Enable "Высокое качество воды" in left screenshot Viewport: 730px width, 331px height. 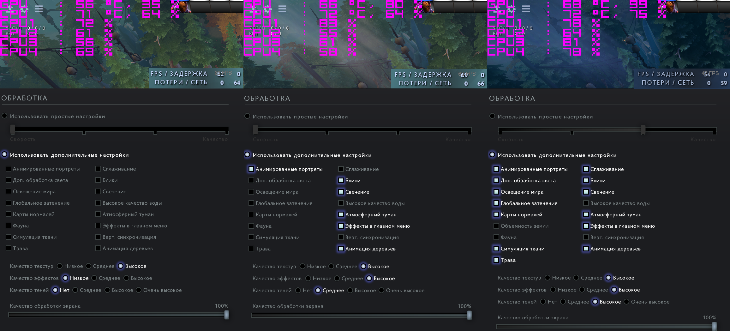tap(98, 203)
